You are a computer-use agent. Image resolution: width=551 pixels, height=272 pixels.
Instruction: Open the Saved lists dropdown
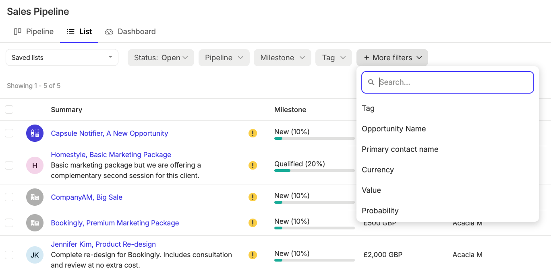click(x=62, y=57)
